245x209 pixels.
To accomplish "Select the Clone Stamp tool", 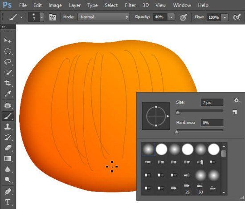I will [x=8, y=127].
